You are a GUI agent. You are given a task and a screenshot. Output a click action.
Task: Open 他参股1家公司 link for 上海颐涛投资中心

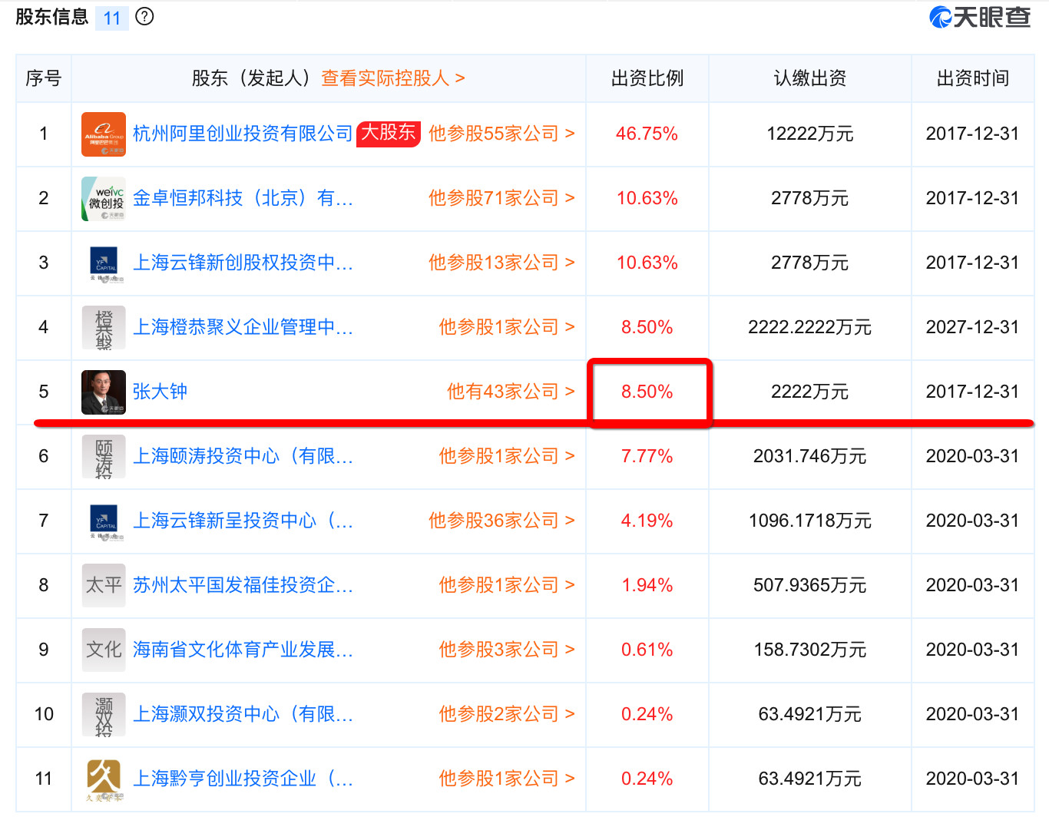point(507,456)
